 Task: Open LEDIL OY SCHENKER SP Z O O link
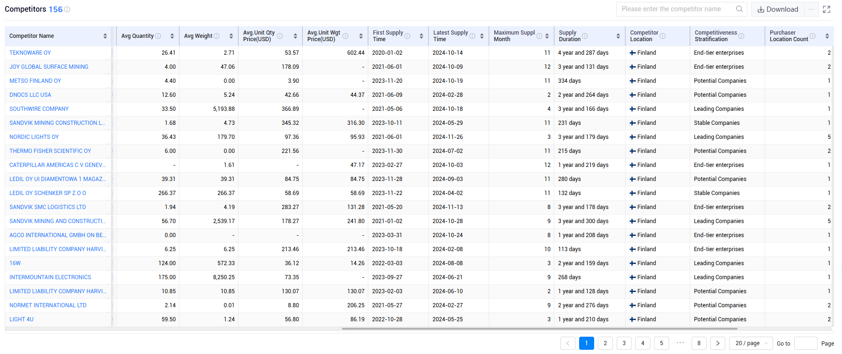48,193
